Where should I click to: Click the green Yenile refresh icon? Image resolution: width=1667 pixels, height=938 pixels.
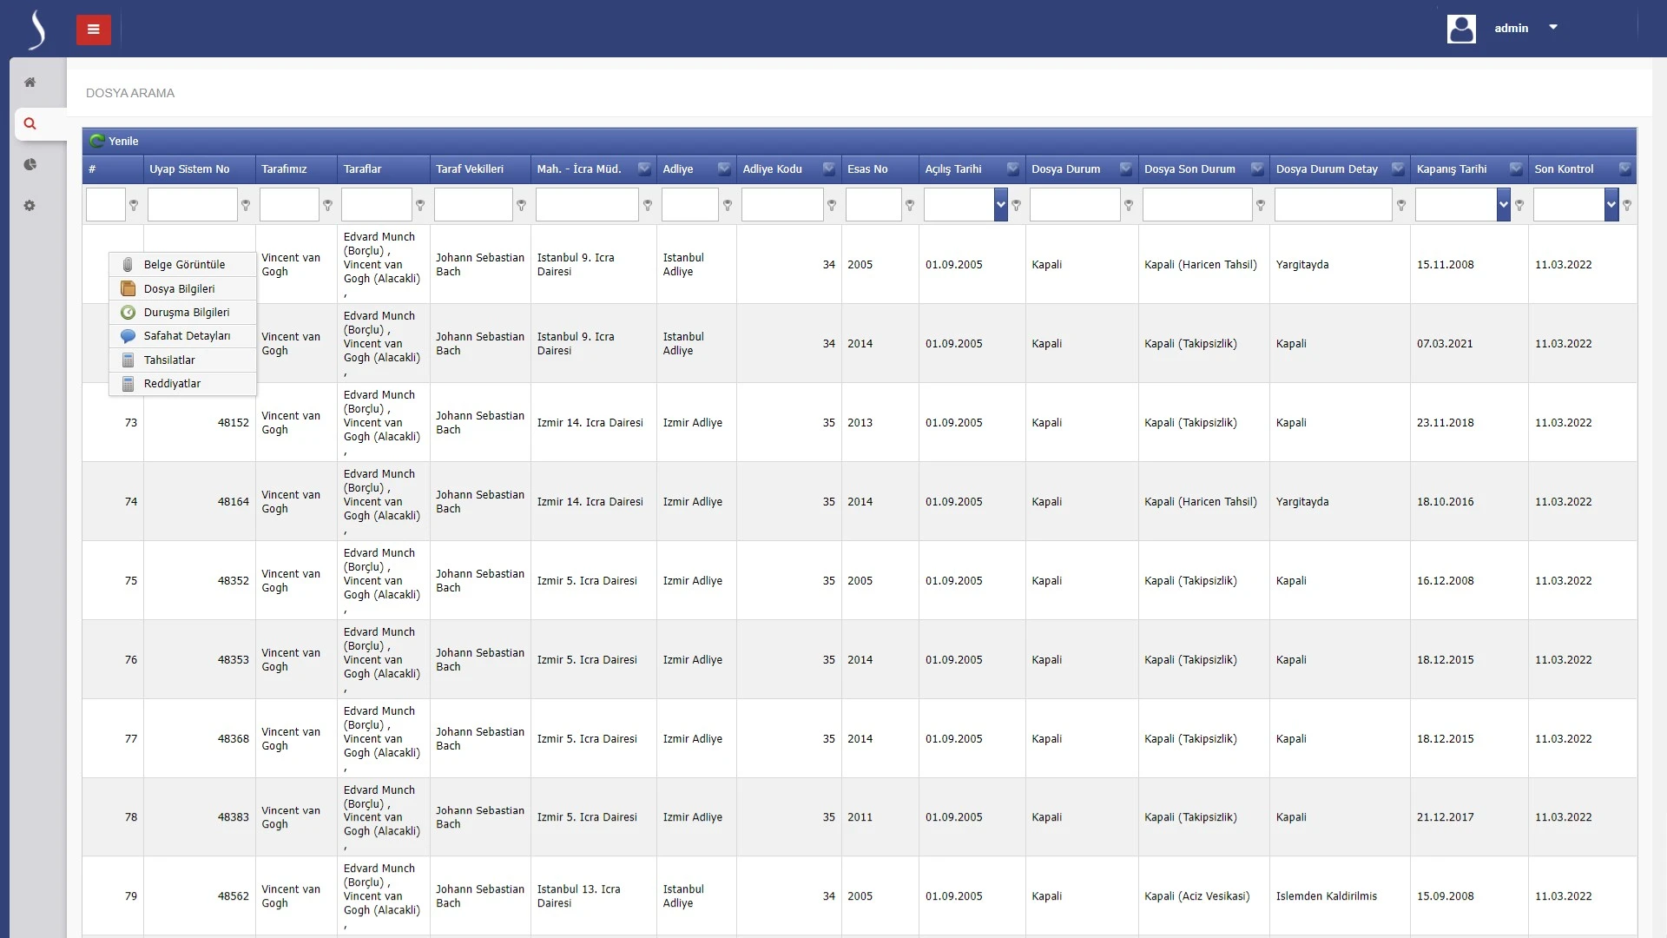tap(97, 141)
